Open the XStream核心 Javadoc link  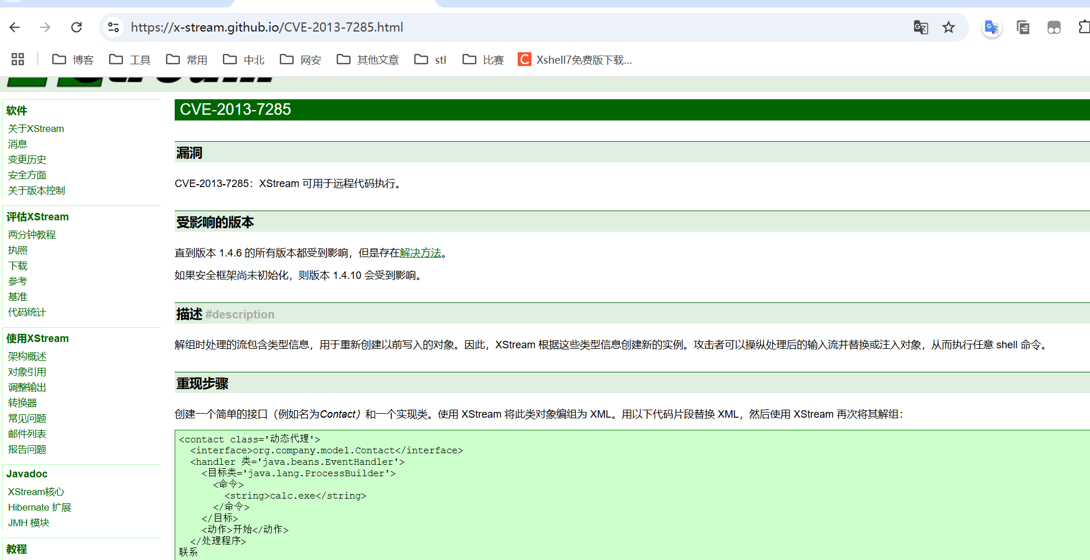36,492
